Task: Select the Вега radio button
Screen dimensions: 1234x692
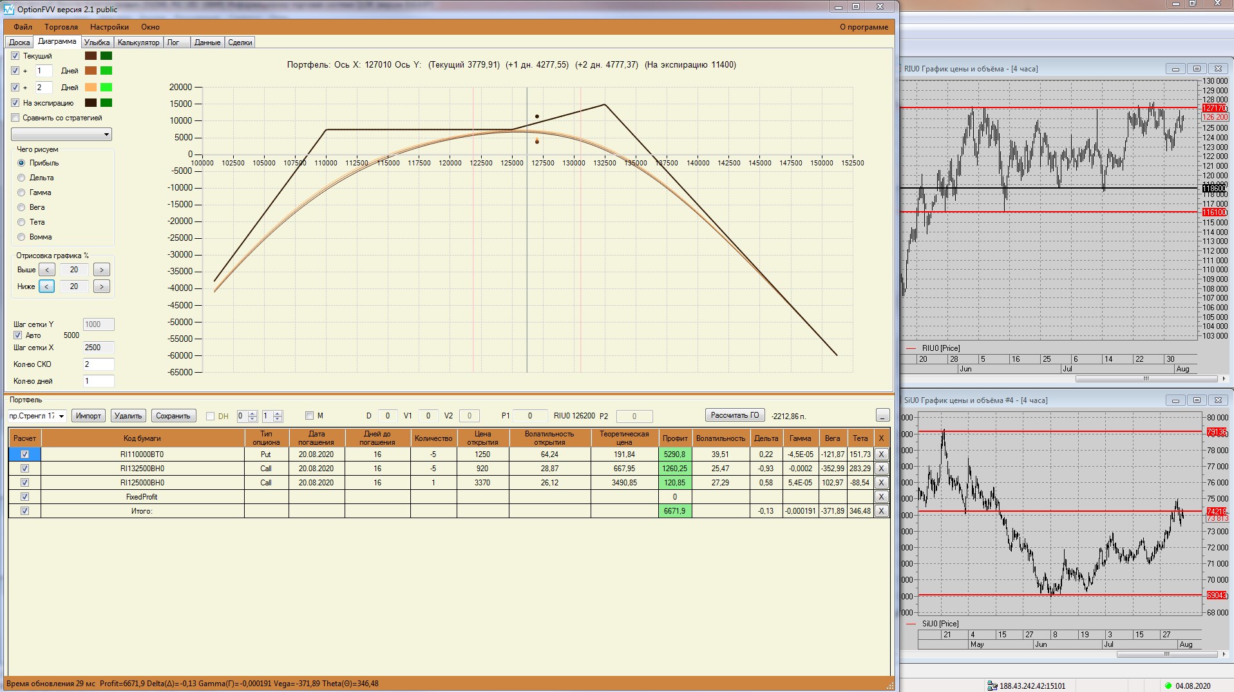Action: (21, 207)
